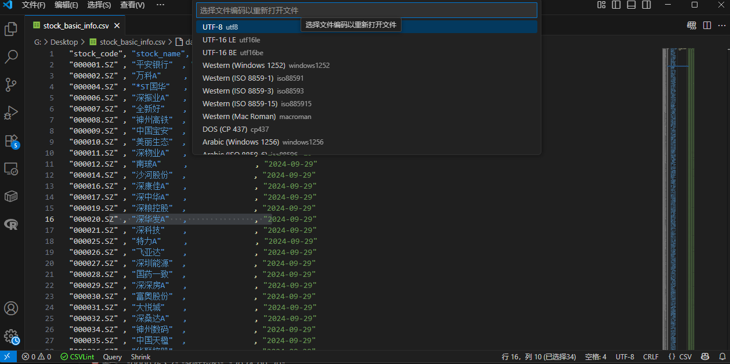The height and width of the screenshot is (364, 730).
Task: Click cursor position 行 16, 列 10 indicator
Action: click(x=539, y=357)
